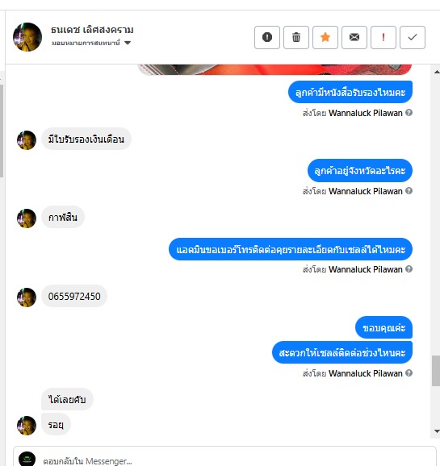Click the help icon under the last sent message

409,372
